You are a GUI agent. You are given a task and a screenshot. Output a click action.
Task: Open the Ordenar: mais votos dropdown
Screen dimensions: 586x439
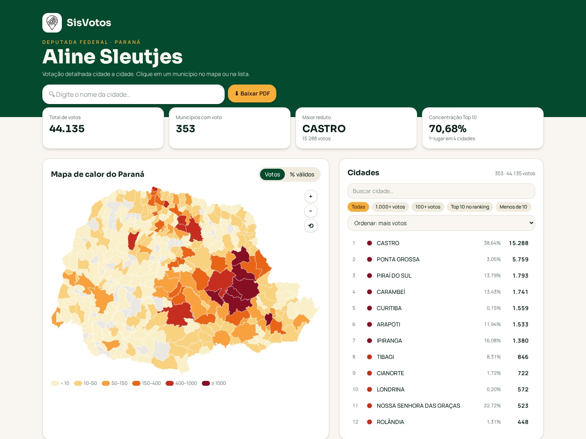pos(441,223)
